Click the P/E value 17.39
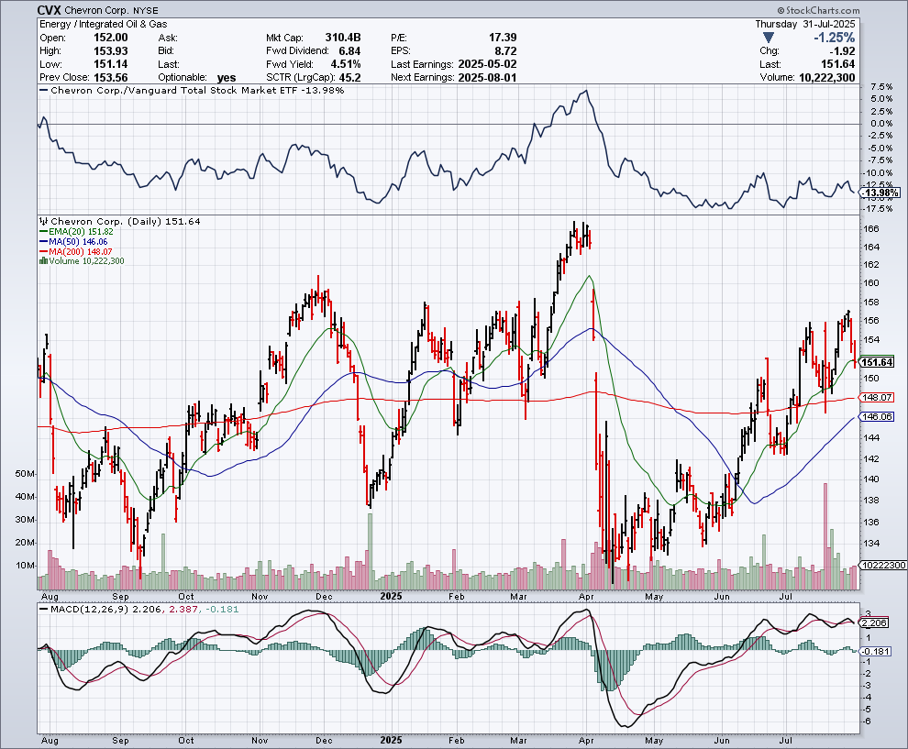The image size is (908, 749). pyautogui.click(x=503, y=38)
